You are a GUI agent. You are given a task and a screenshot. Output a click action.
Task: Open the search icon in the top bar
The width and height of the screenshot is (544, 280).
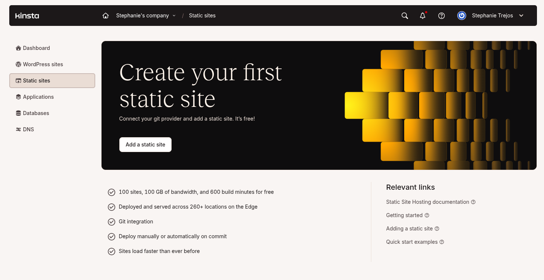coord(404,16)
